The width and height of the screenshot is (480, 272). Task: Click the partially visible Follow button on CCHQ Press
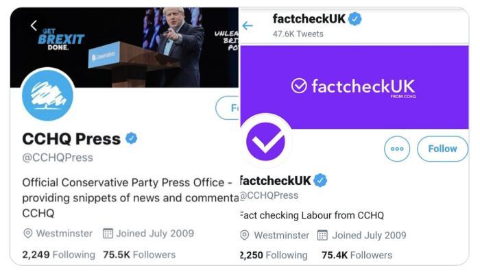coord(227,108)
